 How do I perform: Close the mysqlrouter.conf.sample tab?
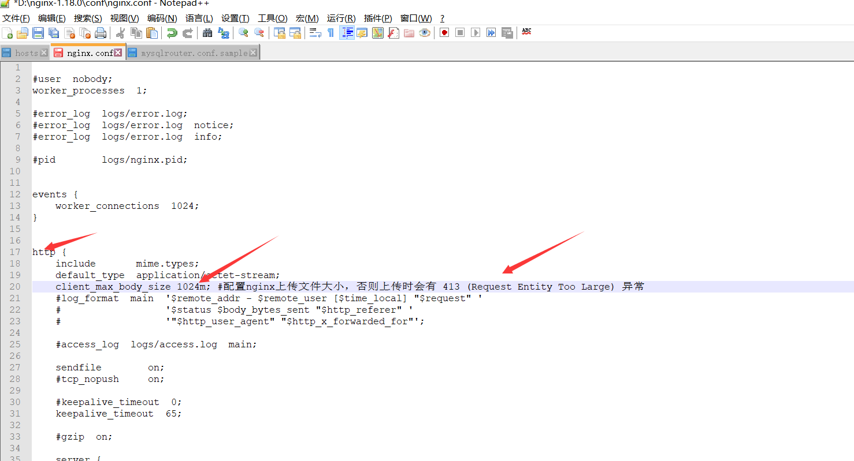(x=253, y=53)
